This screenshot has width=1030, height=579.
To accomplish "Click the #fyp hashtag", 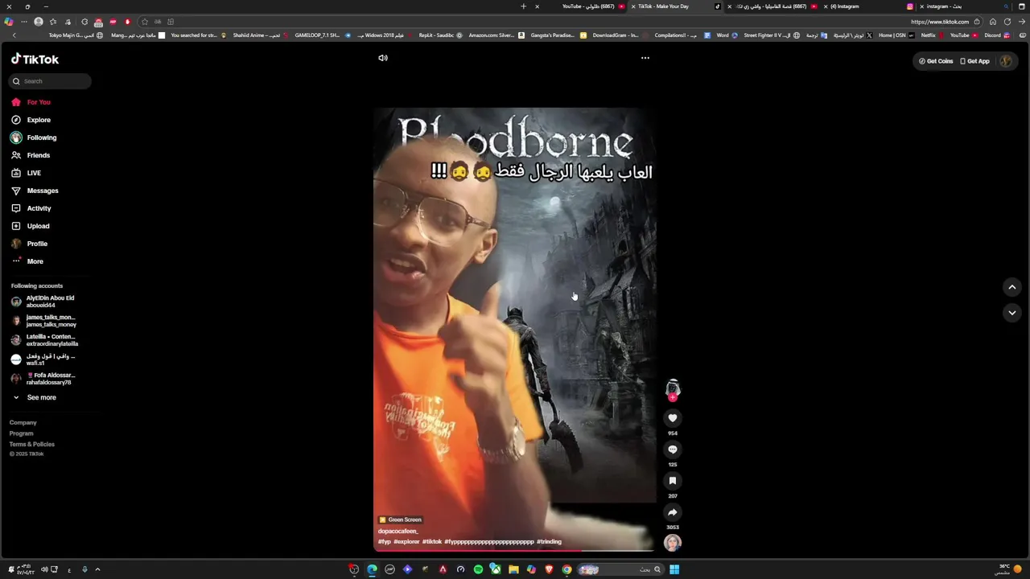I will click(385, 542).
